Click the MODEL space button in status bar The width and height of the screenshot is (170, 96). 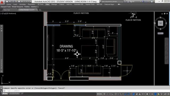click(100, 94)
